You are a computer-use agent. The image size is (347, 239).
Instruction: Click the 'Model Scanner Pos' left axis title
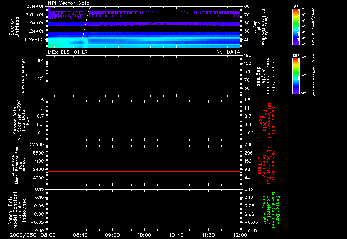(x=19, y=165)
